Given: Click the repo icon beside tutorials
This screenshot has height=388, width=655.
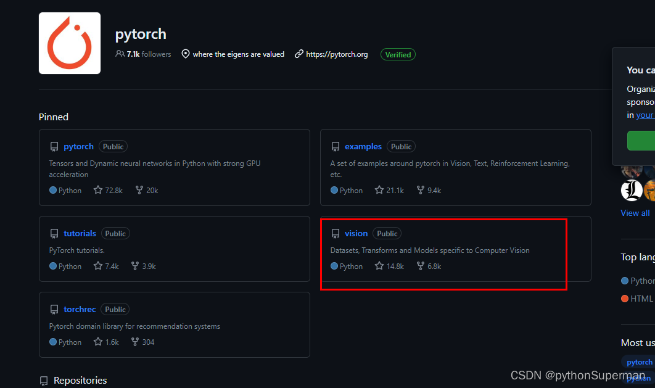Looking at the screenshot, I should click(x=54, y=233).
